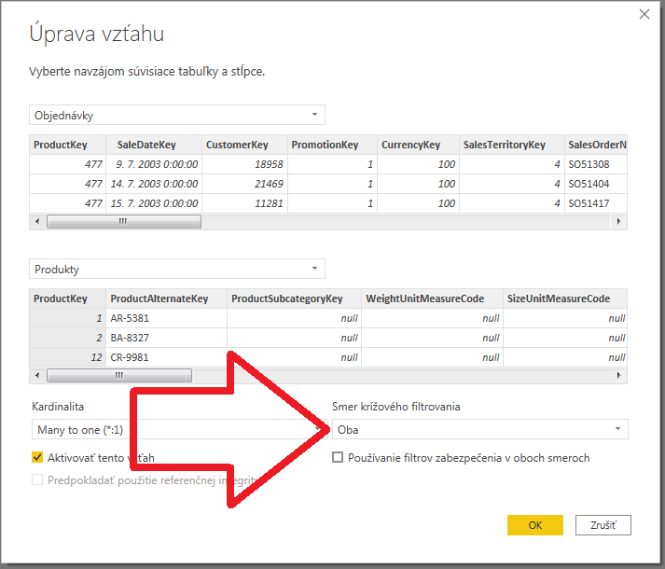Screen dimensions: 665x569
Task: Click right scroll arrow of Produkty table
Action: point(619,375)
